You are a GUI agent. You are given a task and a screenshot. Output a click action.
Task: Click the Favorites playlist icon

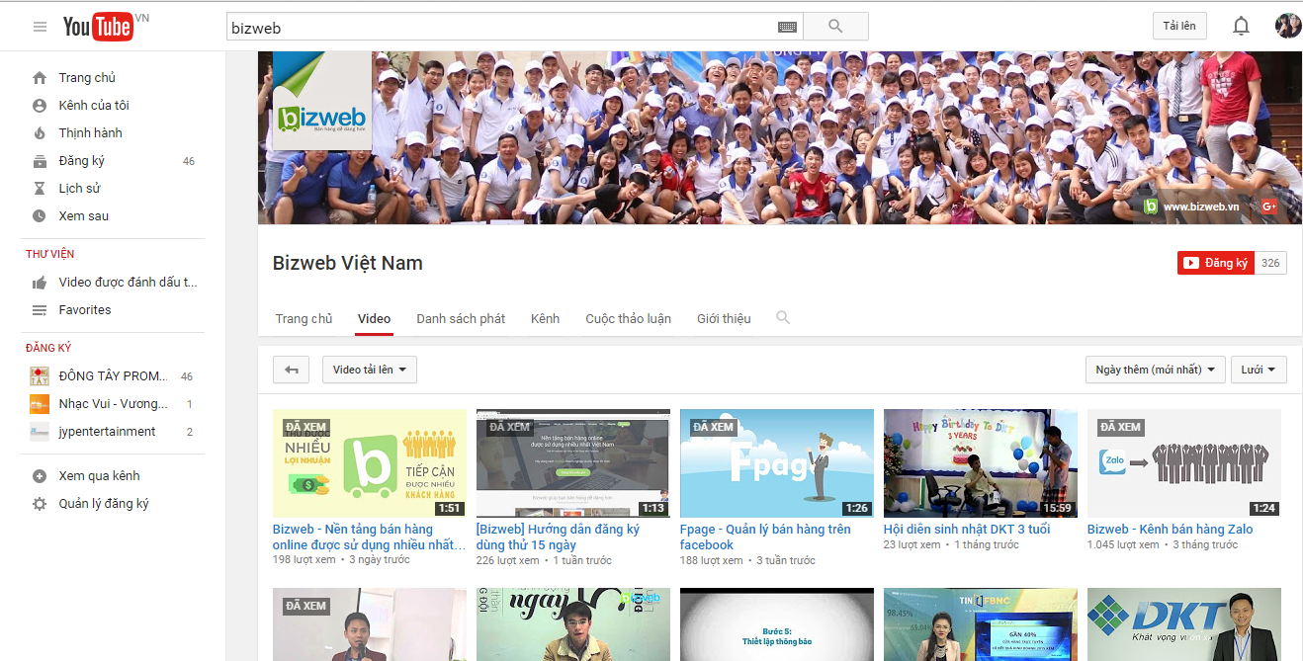(x=40, y=310)
